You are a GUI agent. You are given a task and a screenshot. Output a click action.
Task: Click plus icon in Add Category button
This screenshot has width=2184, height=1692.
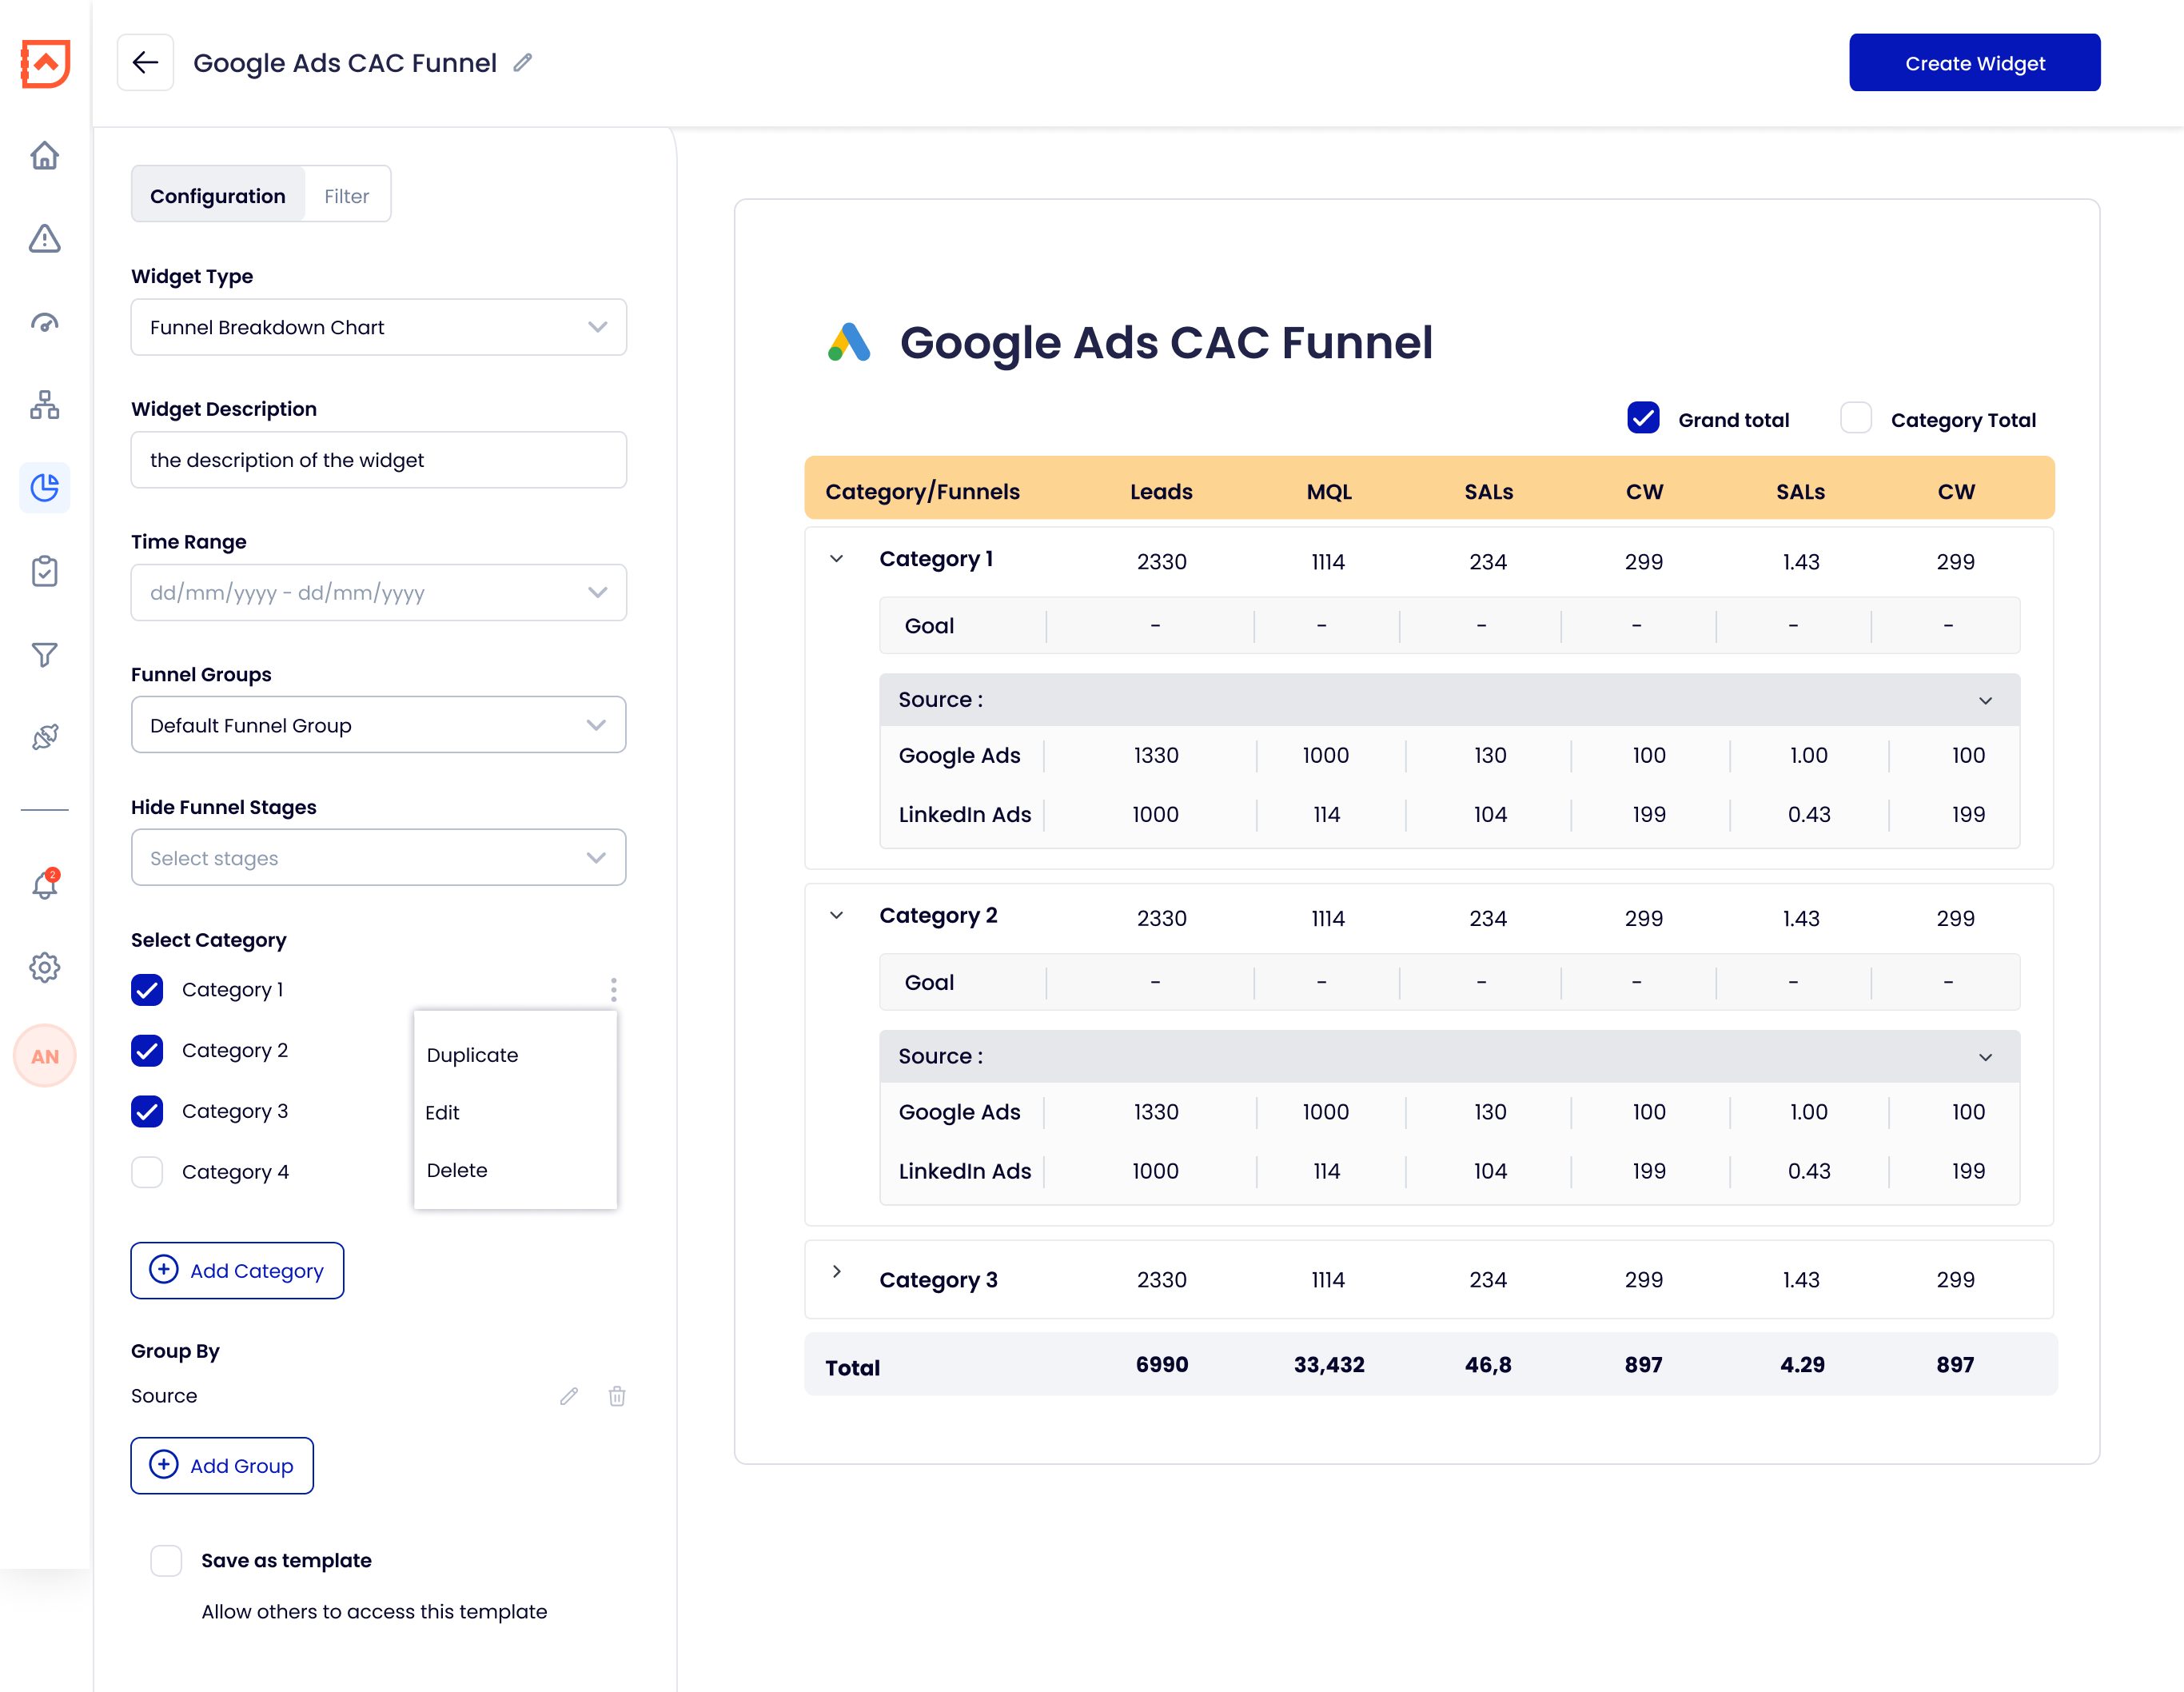tap(164, 1270)
